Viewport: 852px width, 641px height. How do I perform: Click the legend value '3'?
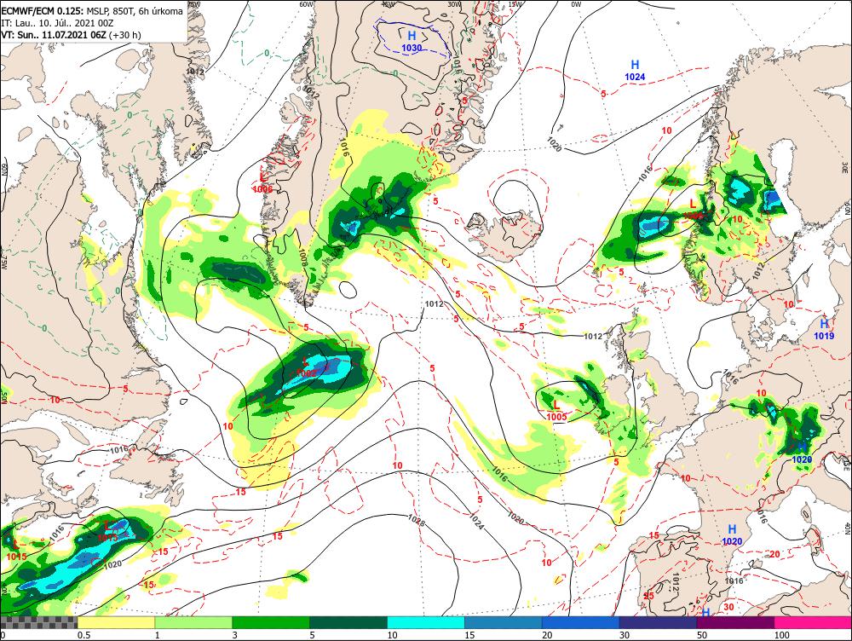(x=235, y=635)
